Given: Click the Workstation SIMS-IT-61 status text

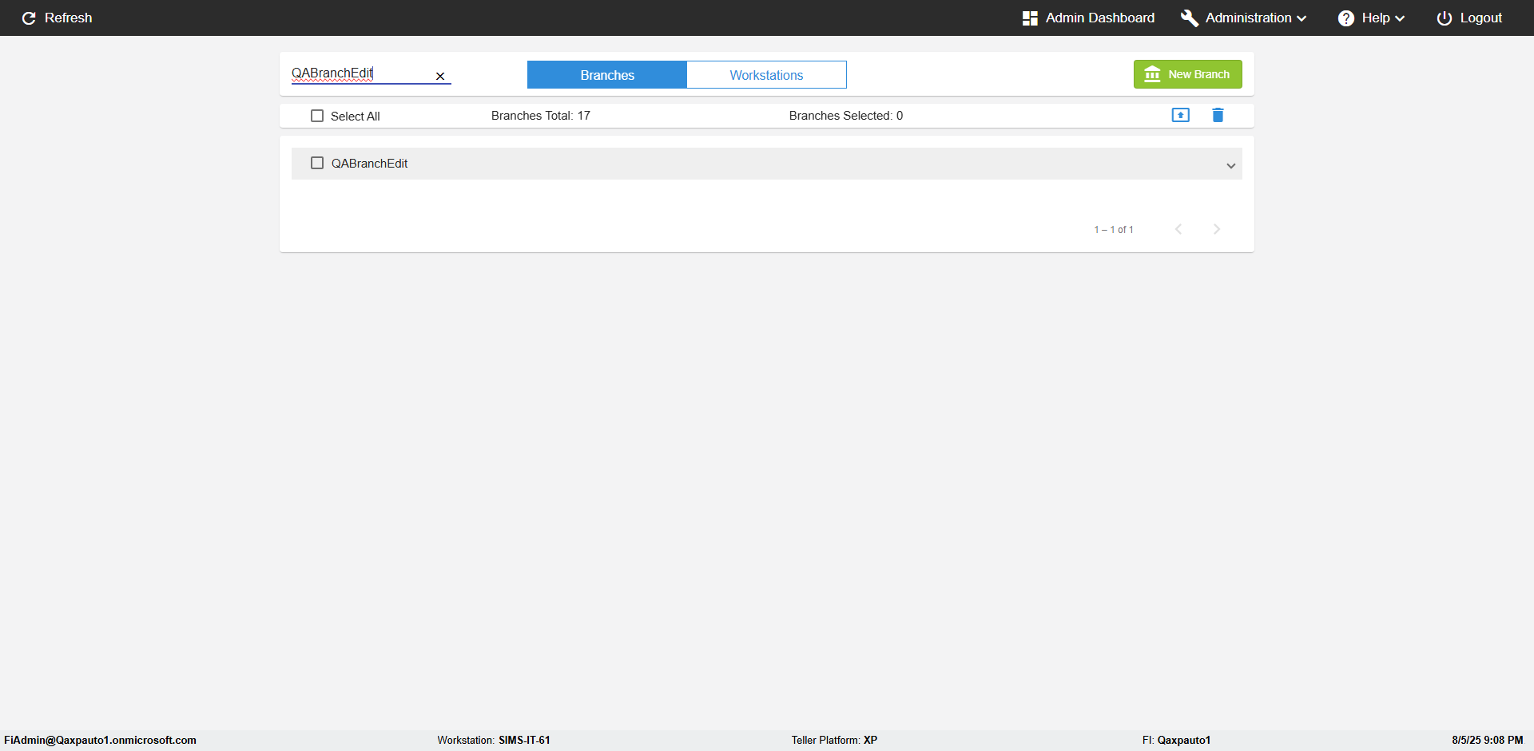Looking at the screenshot, I should 494,740.
